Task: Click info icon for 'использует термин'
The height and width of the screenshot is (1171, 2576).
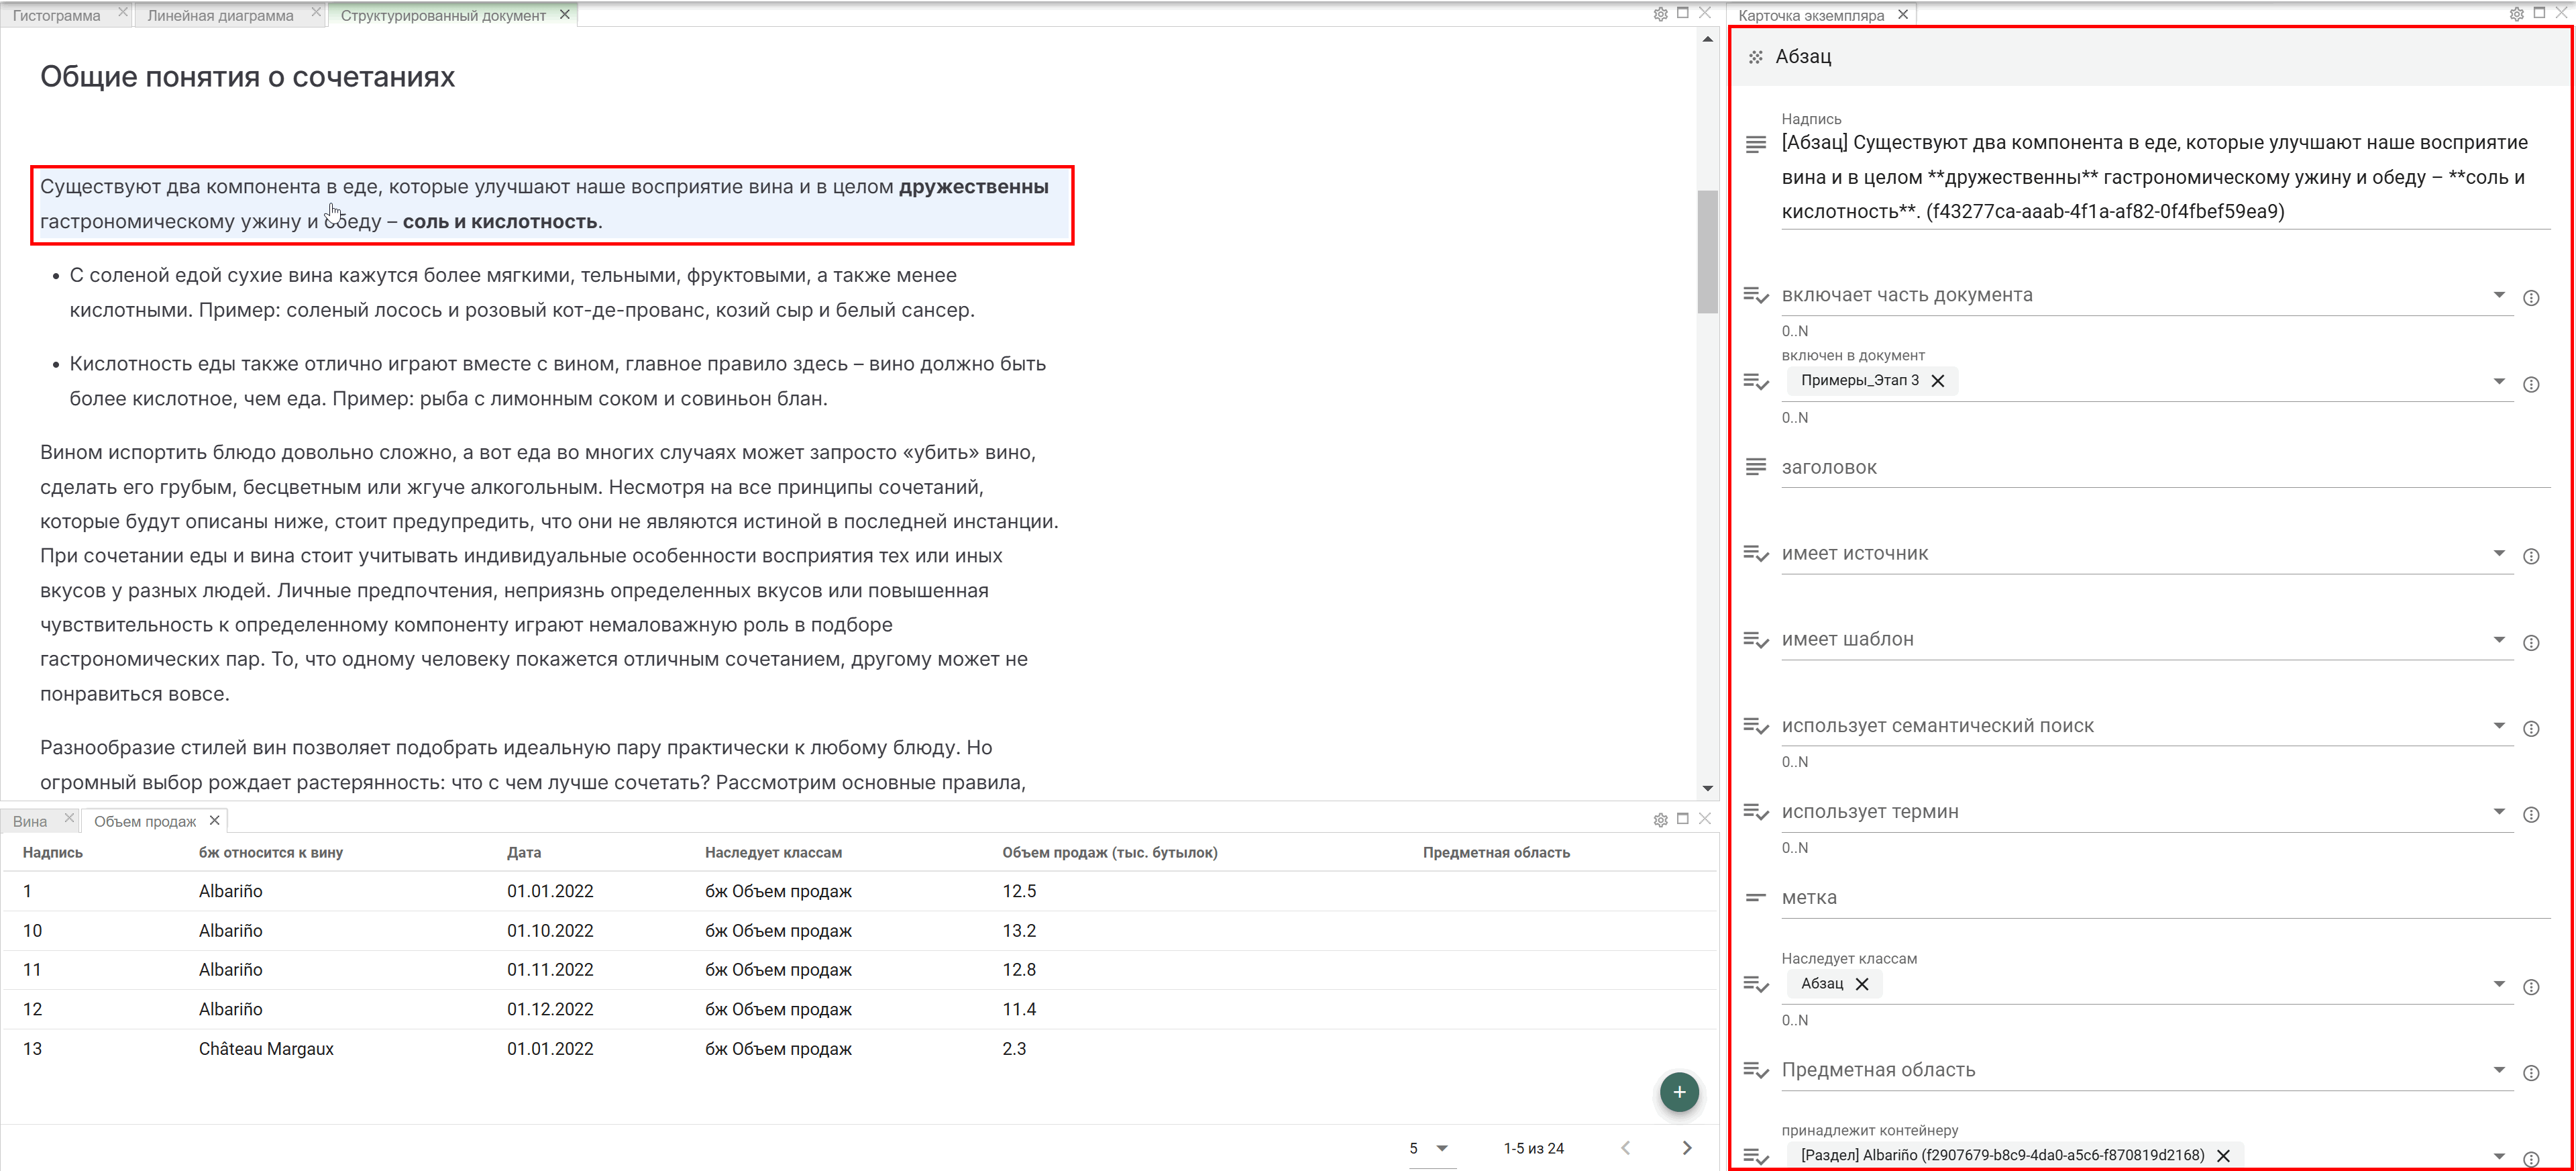Action: (x=2531, y=815)
